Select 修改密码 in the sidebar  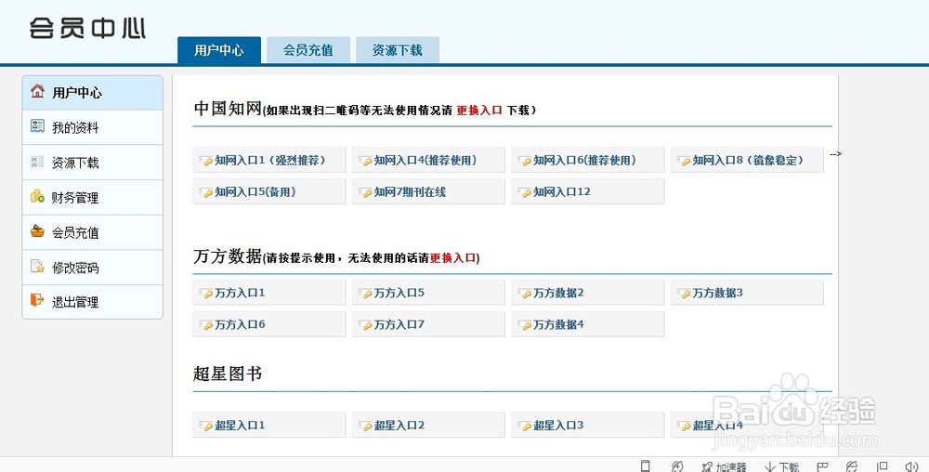click(92, 267)
